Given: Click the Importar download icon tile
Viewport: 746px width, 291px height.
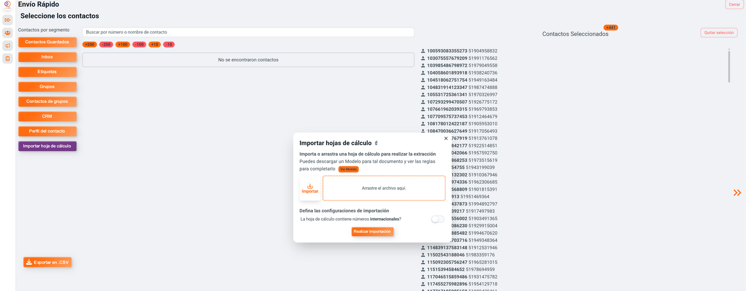Looking at the screenshot, I should point(310,188).
